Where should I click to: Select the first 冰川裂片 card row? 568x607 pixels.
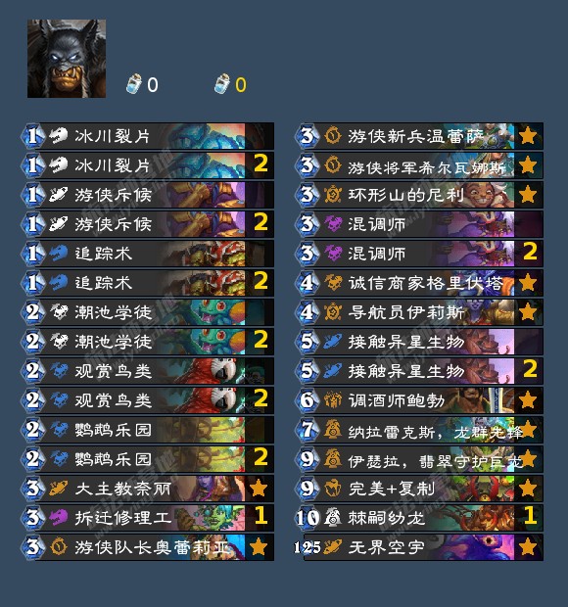pos(148,136)
